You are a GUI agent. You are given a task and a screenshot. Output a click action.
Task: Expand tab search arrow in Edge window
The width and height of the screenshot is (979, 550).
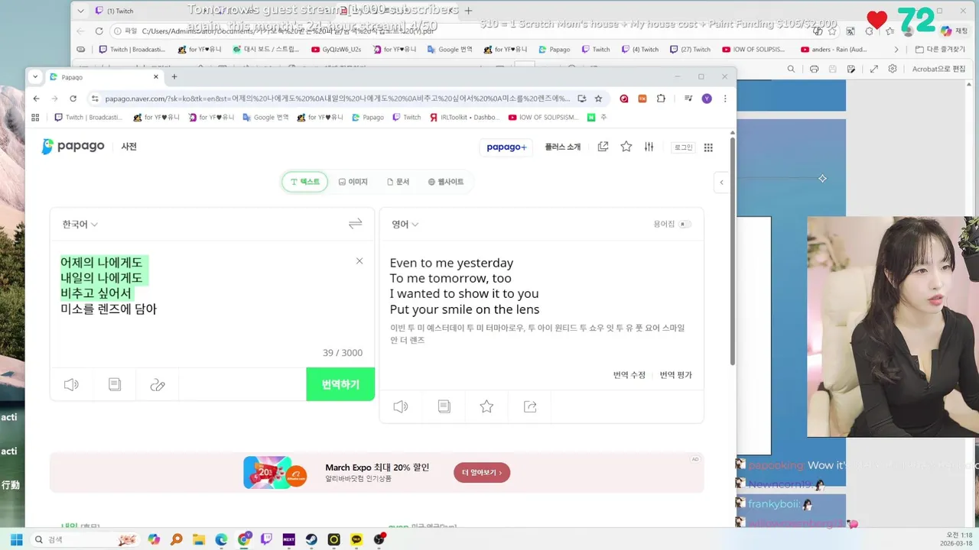80,11
